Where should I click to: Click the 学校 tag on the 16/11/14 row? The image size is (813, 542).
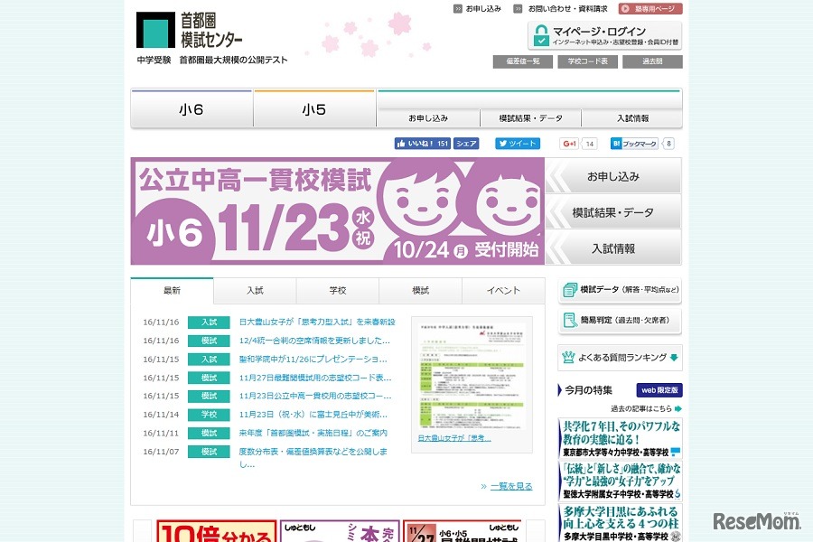point(209,415)
